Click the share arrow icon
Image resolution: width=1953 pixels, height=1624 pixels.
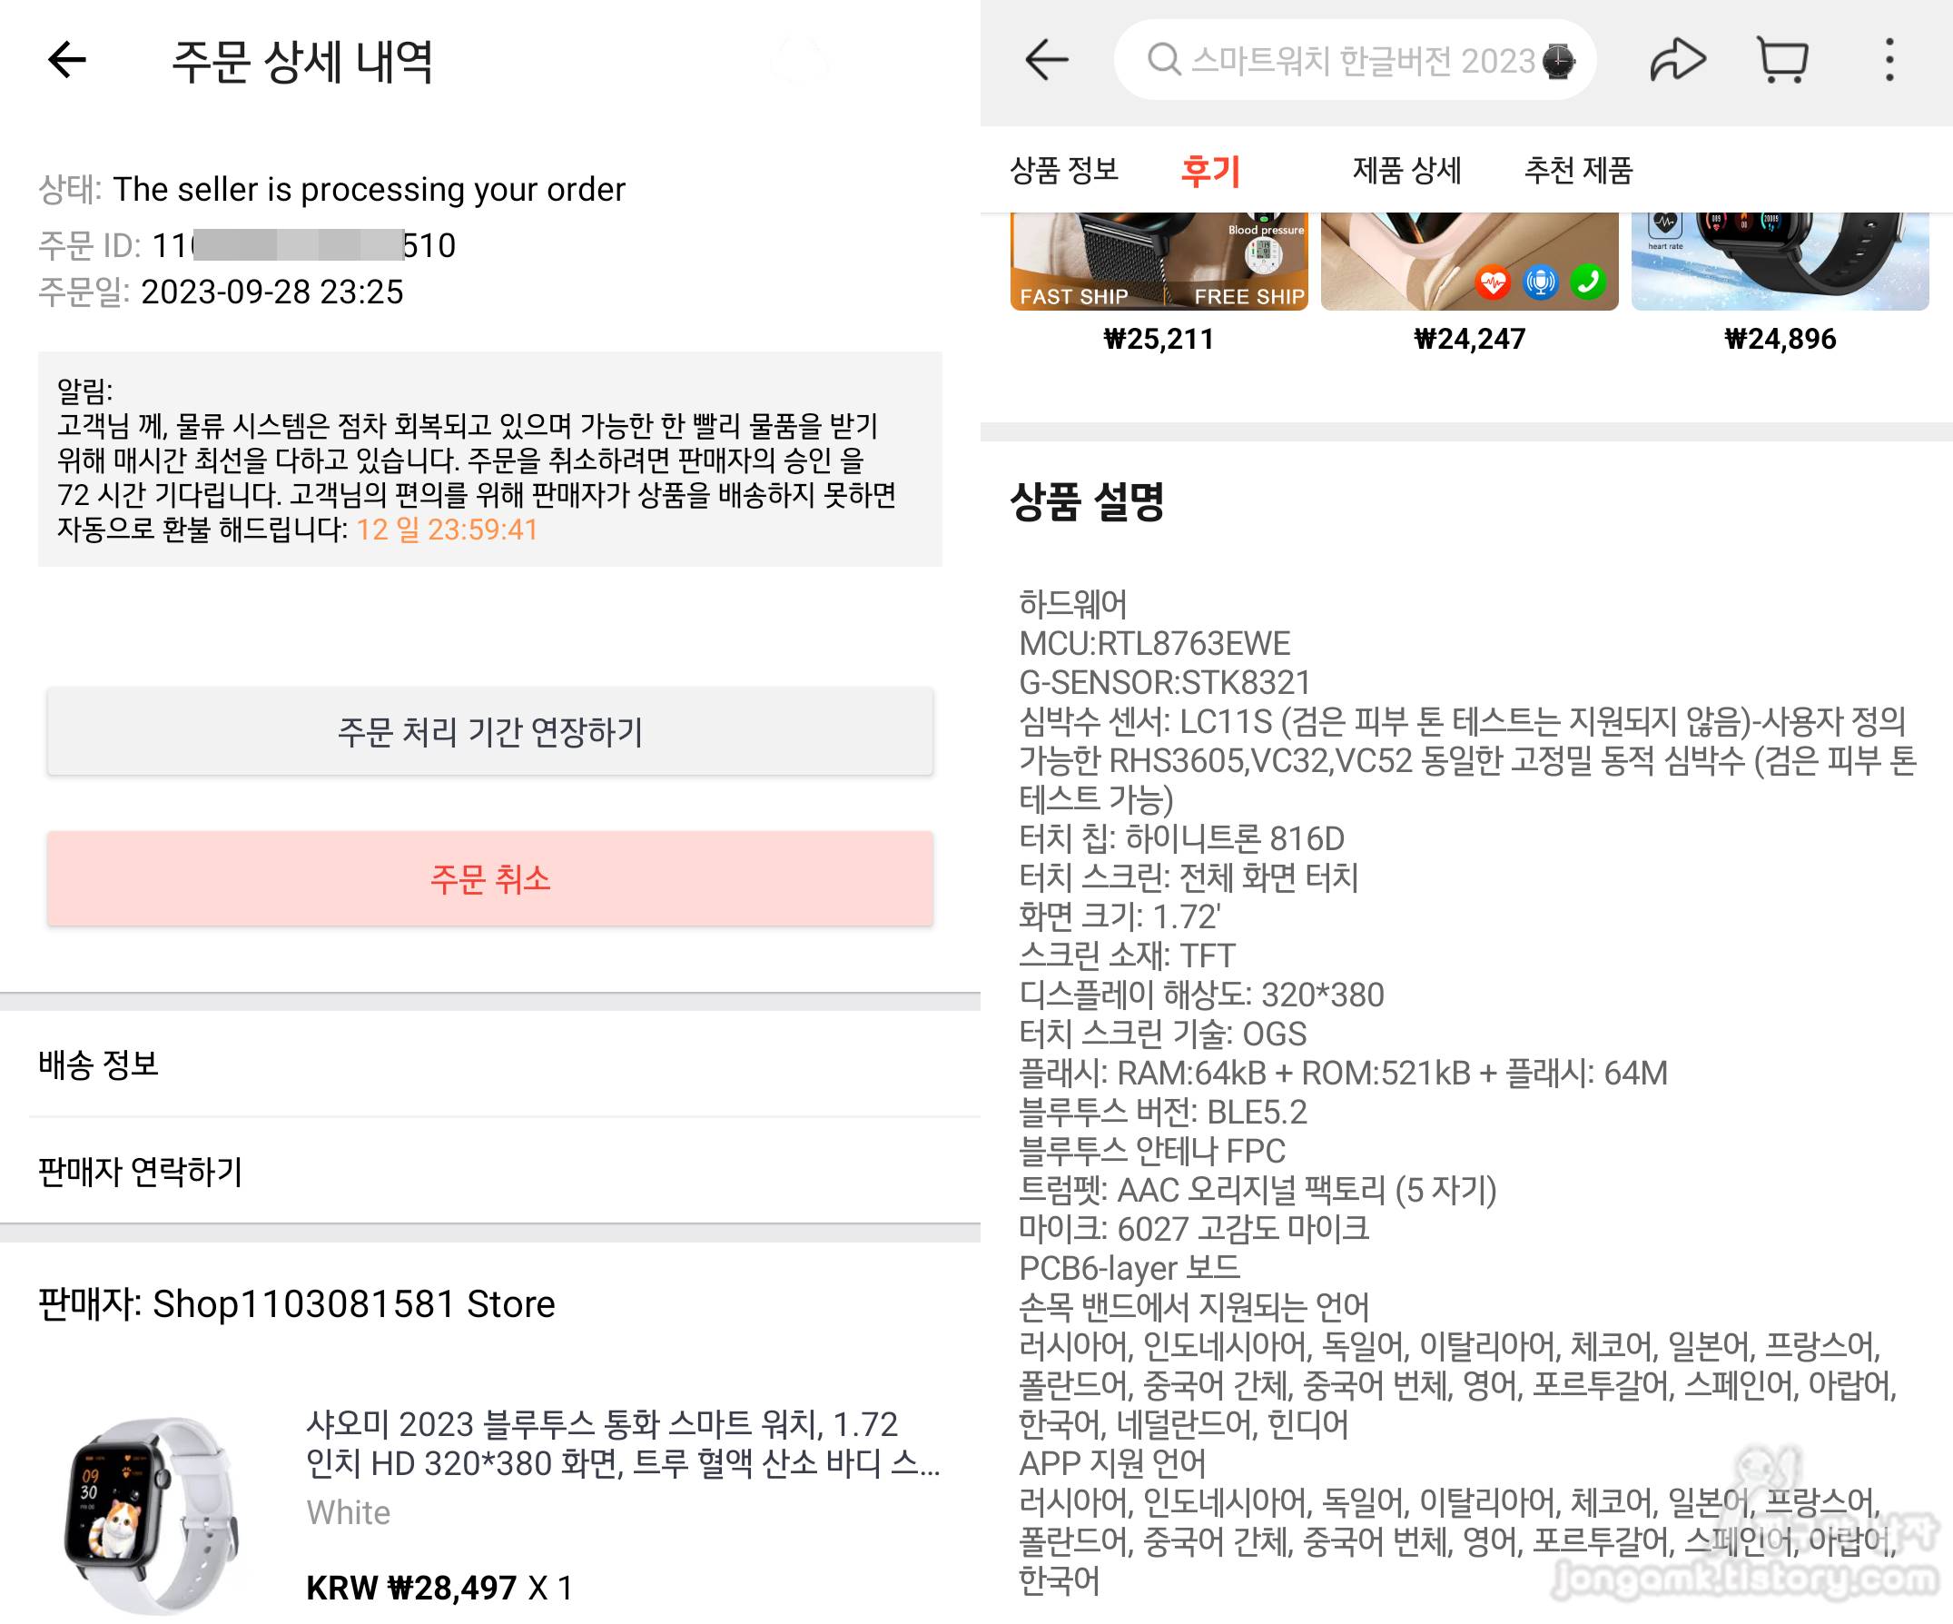point(1677,61)
